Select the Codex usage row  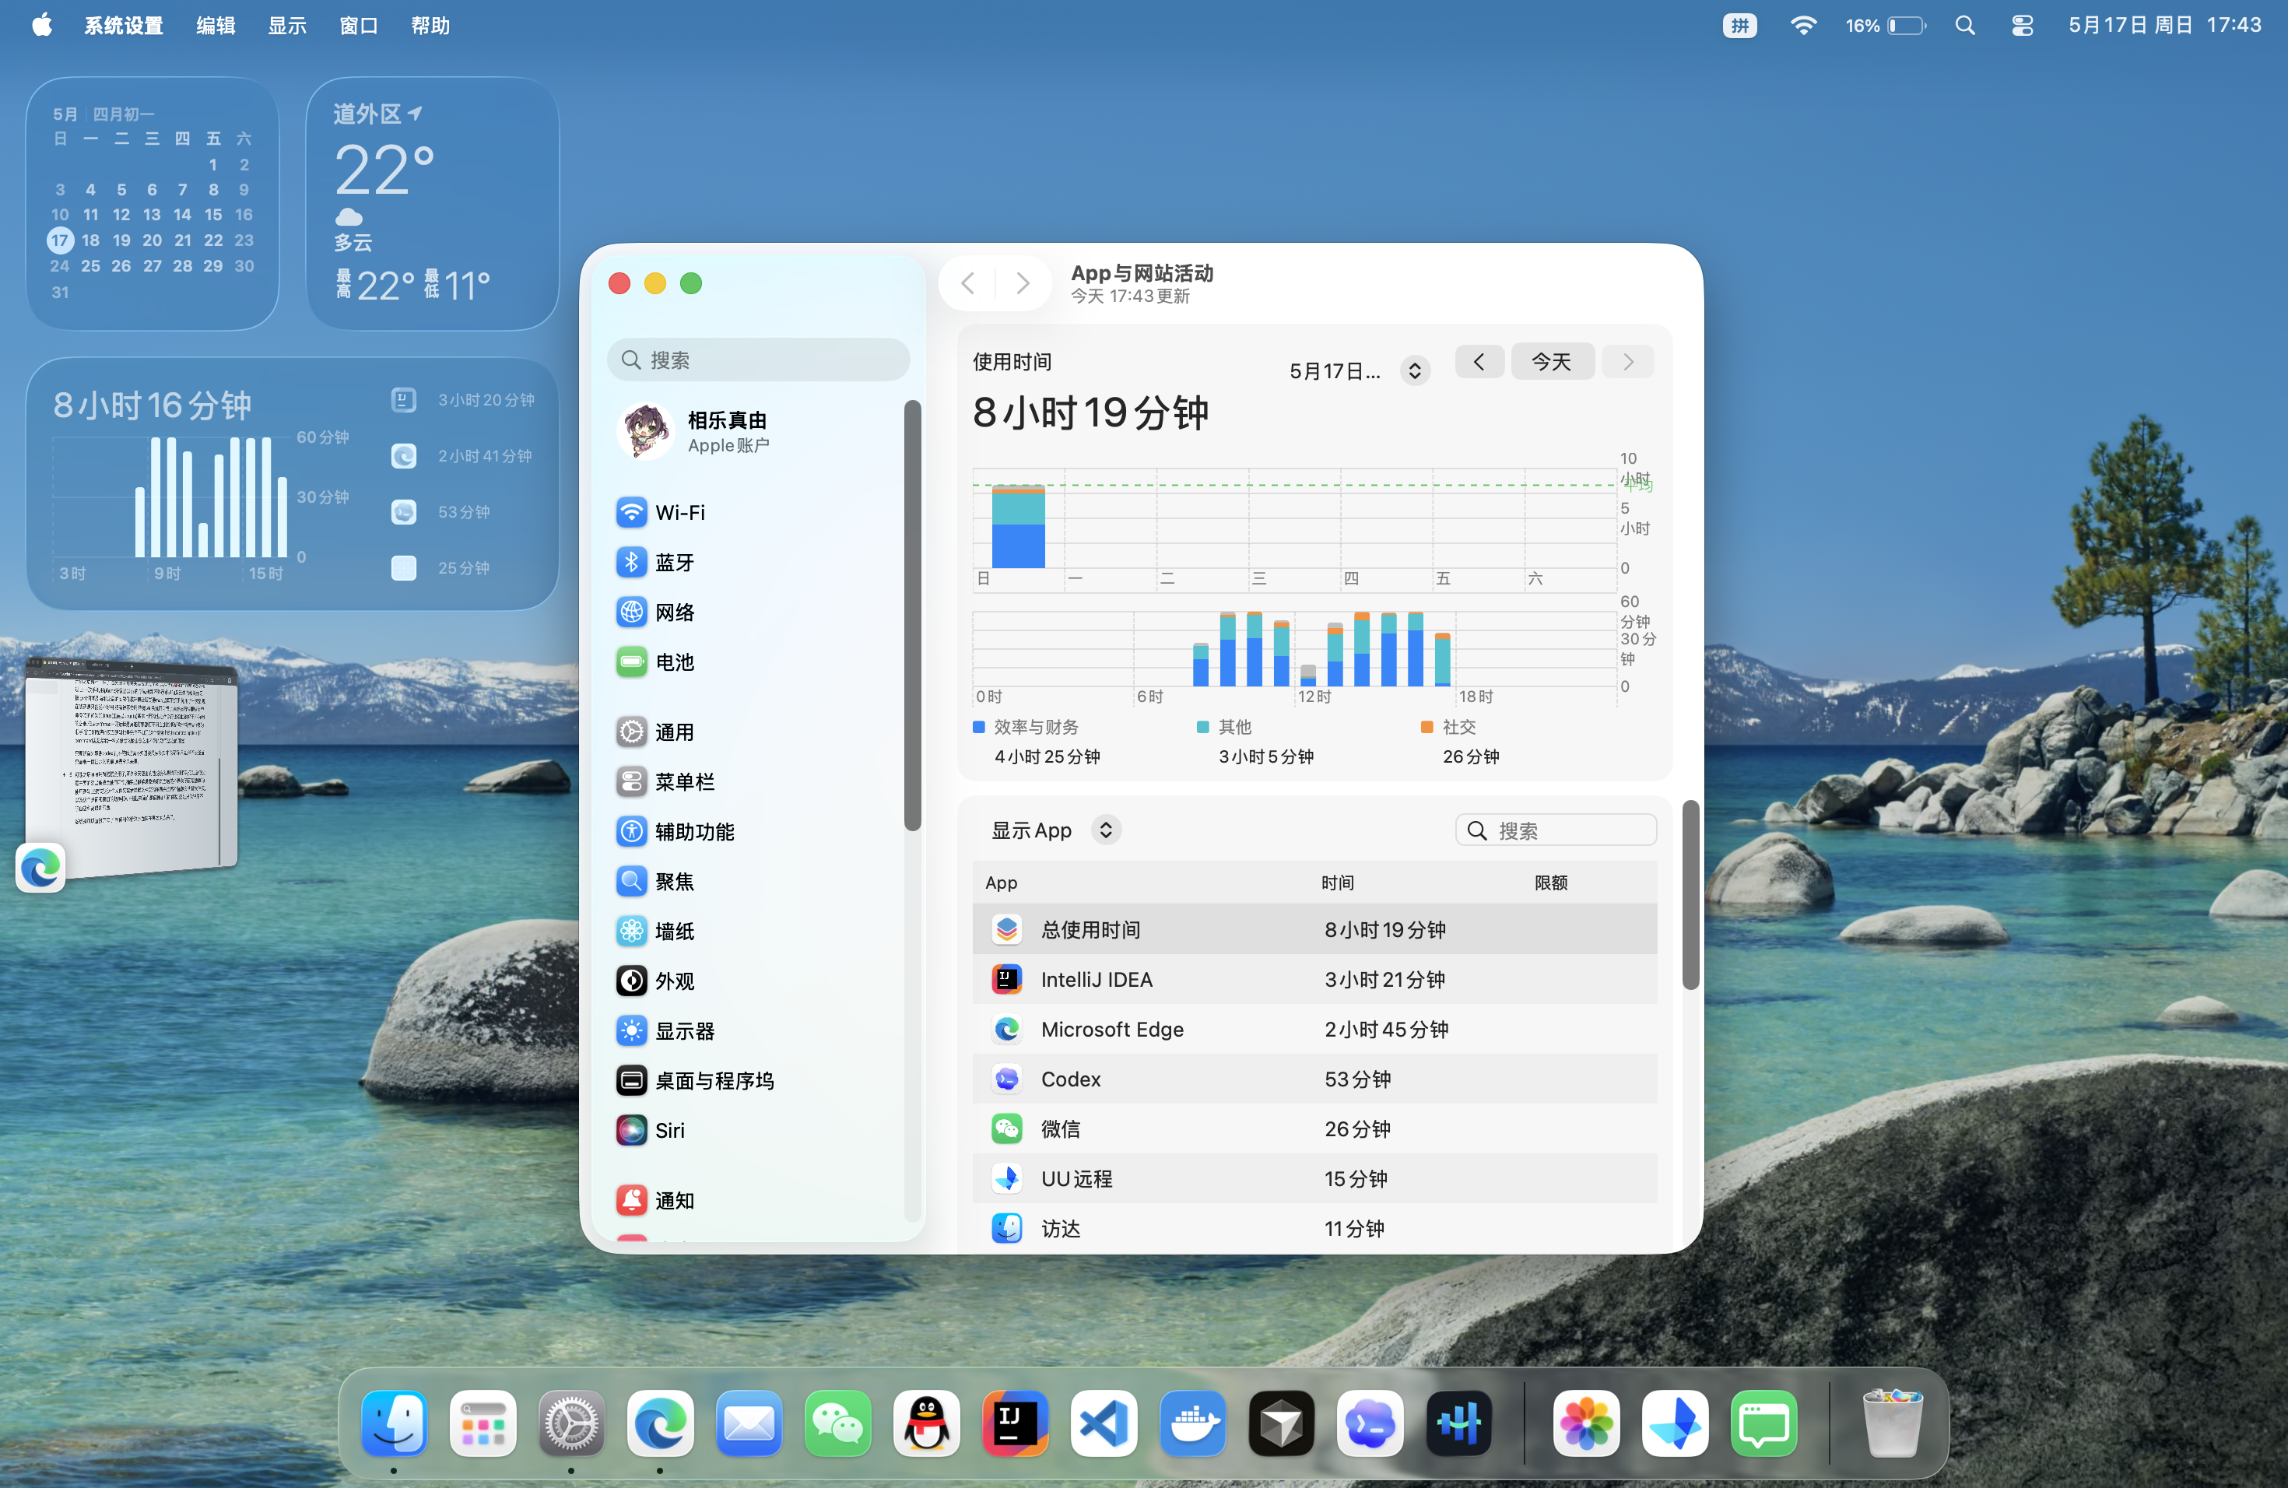click(1314, 1079)
